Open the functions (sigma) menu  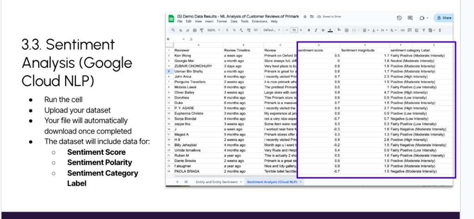click(x=440, y=30)
